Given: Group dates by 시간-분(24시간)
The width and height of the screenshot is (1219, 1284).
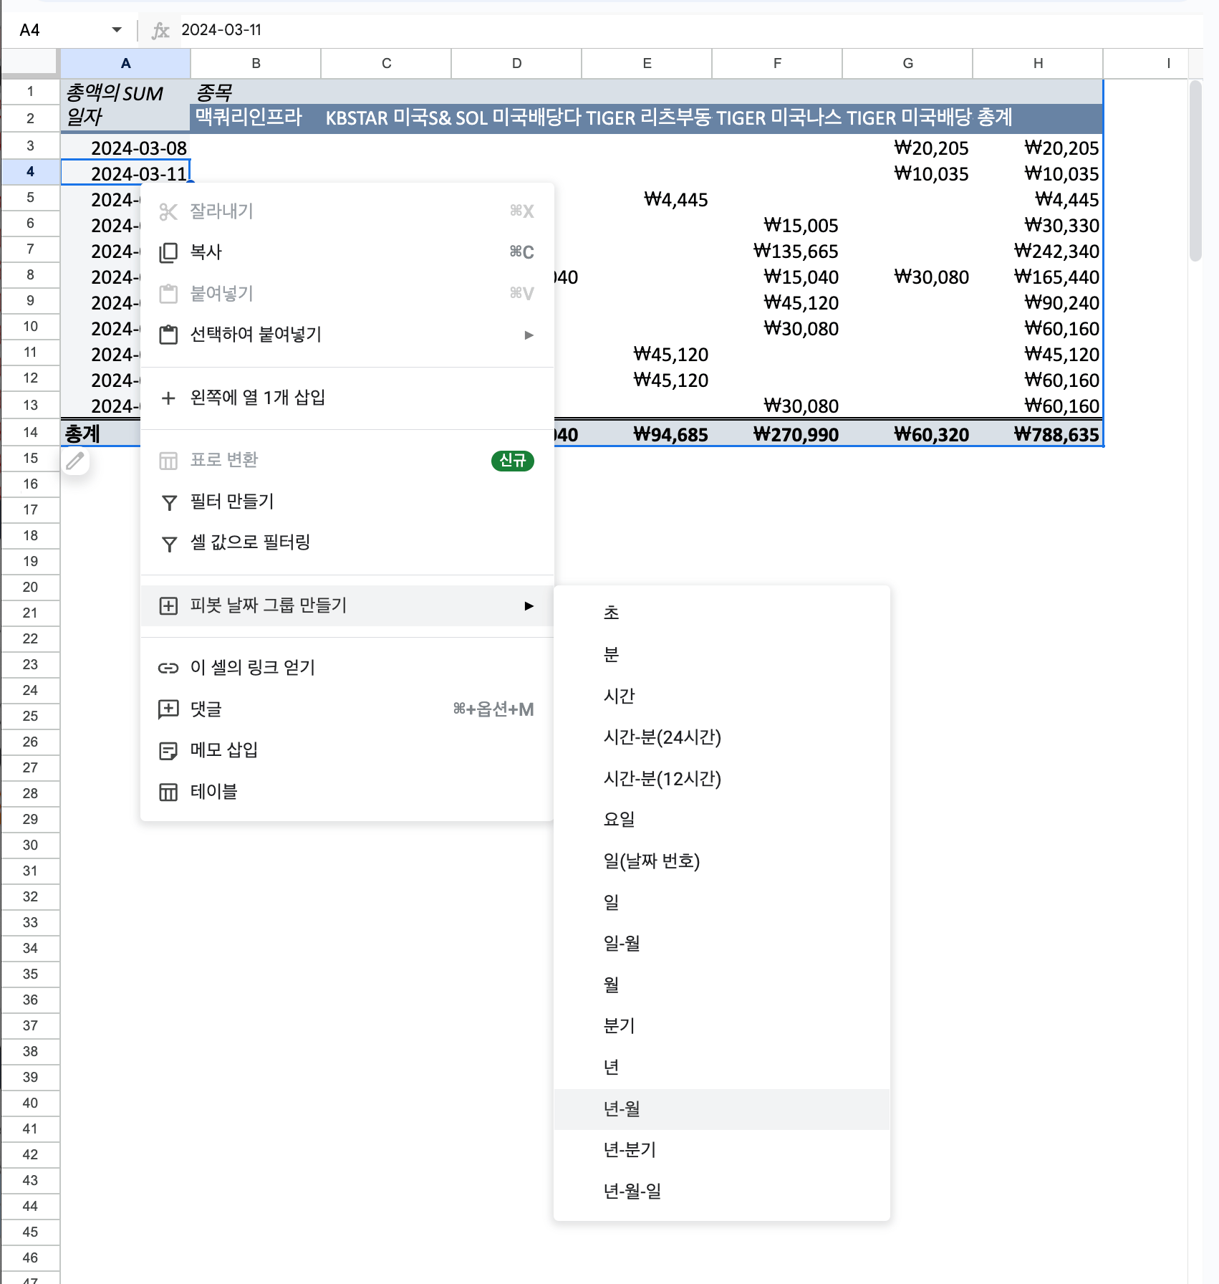Looking at the screenshot, I should coord(722,737).
